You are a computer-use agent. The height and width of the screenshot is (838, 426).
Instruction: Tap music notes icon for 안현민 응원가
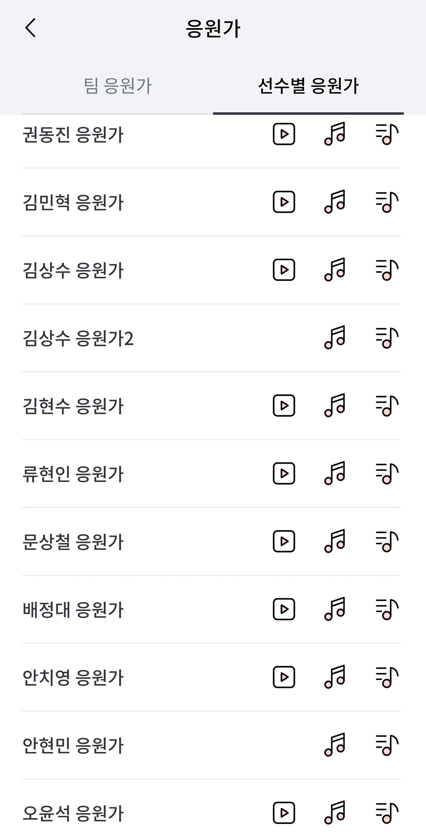(x=335, y=745)
